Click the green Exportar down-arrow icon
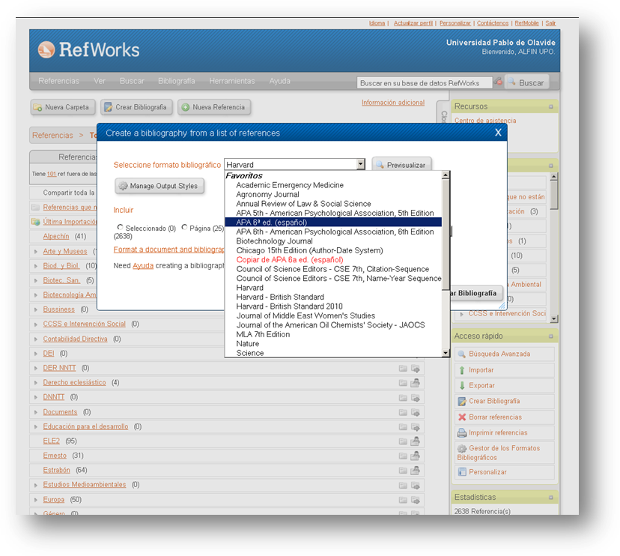 461,385
